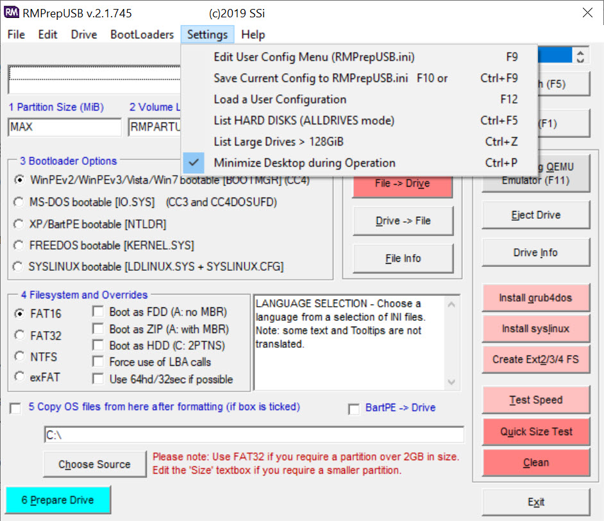Close the RMPrepUSB window
This screenshot has height=521, width=604.
(587, 13)
